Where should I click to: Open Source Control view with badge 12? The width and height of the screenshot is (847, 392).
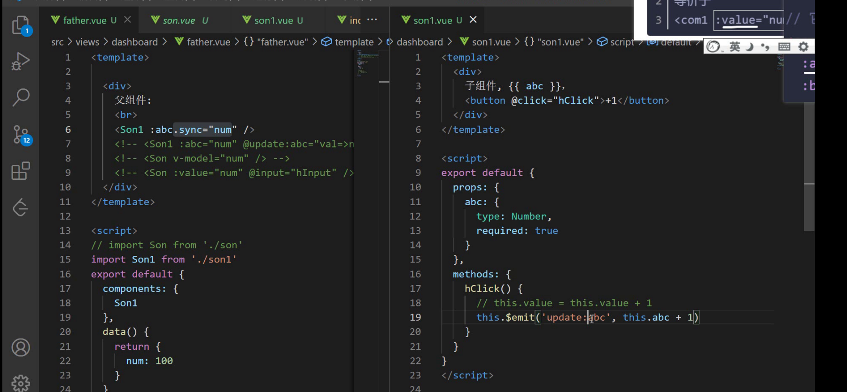21,135
